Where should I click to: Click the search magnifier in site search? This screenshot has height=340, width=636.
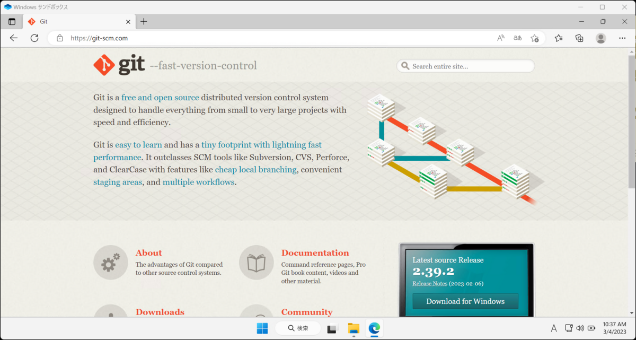tap(405, 66)
